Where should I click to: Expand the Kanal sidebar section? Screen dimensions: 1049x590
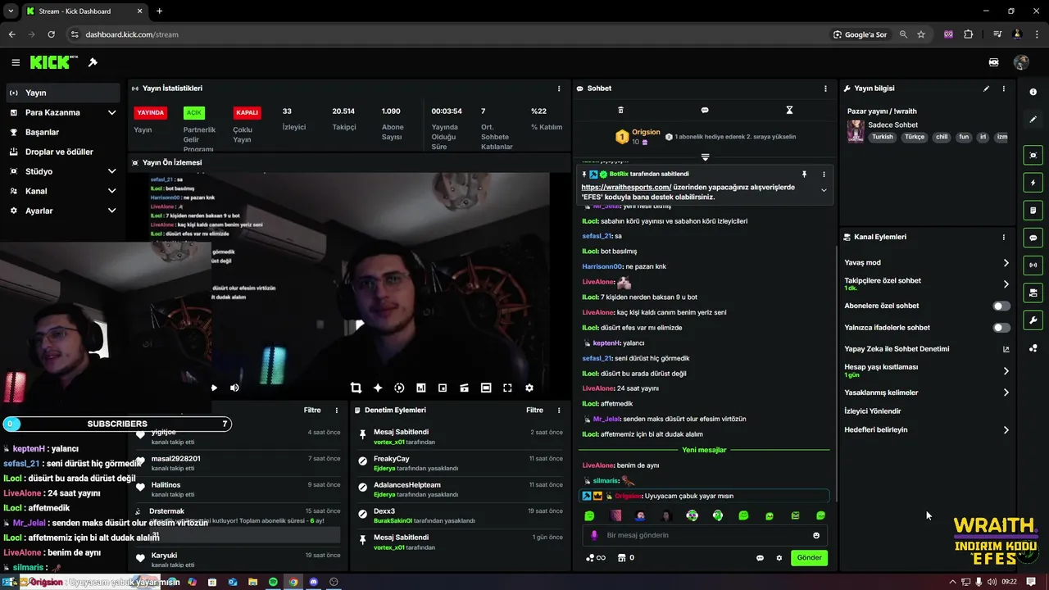coord(111,191)
